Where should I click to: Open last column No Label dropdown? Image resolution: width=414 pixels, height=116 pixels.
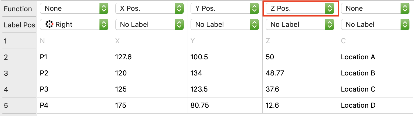(375, 25)
